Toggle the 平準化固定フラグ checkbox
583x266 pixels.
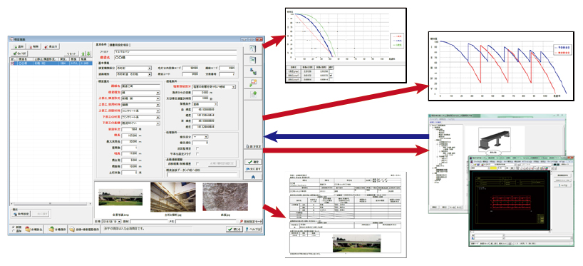click(x=197, y=153)
